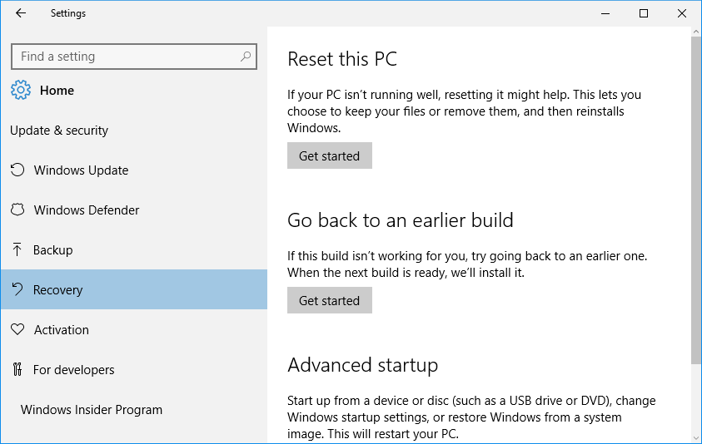Image resolution: width=702 pixels, height=444 pixels.
Task: Click the vertical scrollbar thumb
Action: pos(696,200)
